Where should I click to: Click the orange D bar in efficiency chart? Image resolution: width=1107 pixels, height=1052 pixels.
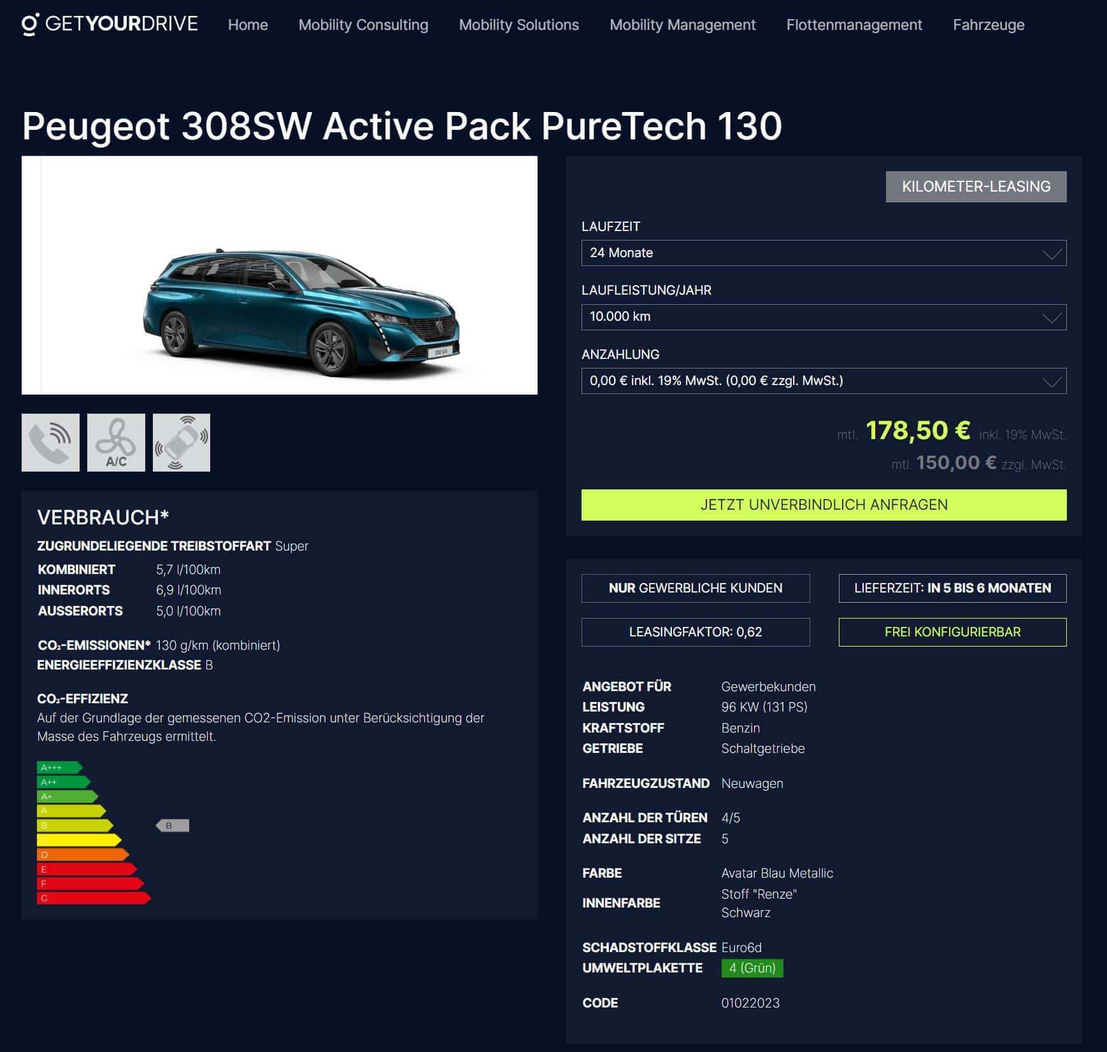83,855
